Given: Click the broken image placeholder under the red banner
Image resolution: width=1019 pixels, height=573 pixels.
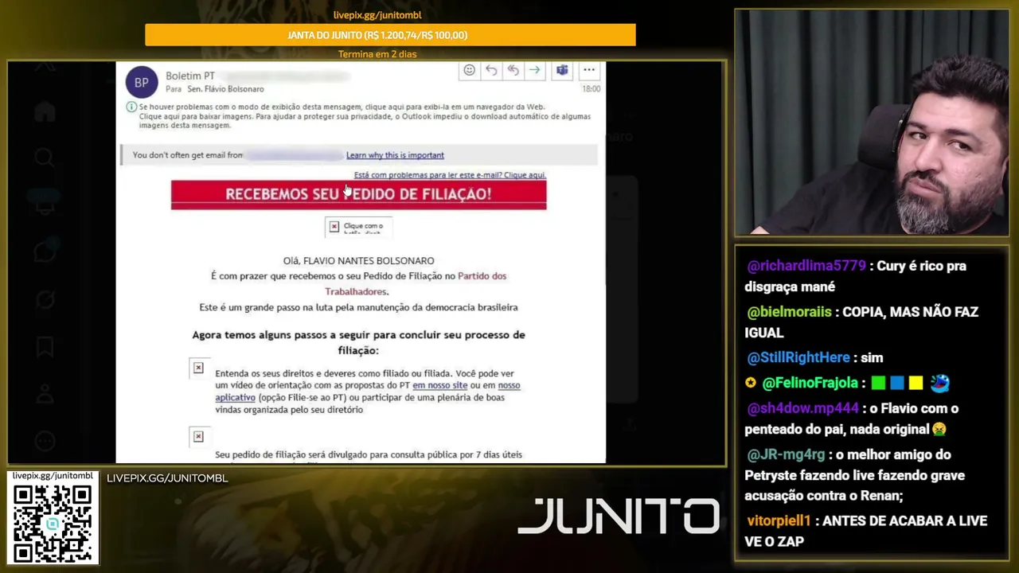Looking at the screenshot, I should point(358,227).
